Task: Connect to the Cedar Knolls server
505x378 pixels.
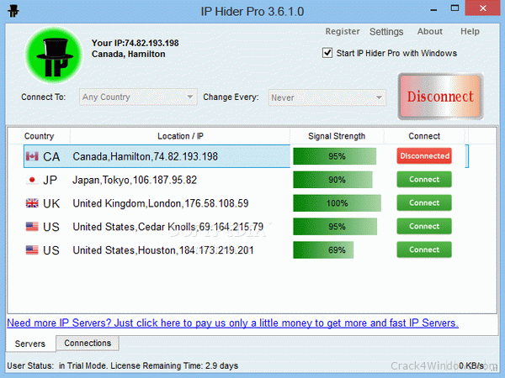Action: click(424, 226)
